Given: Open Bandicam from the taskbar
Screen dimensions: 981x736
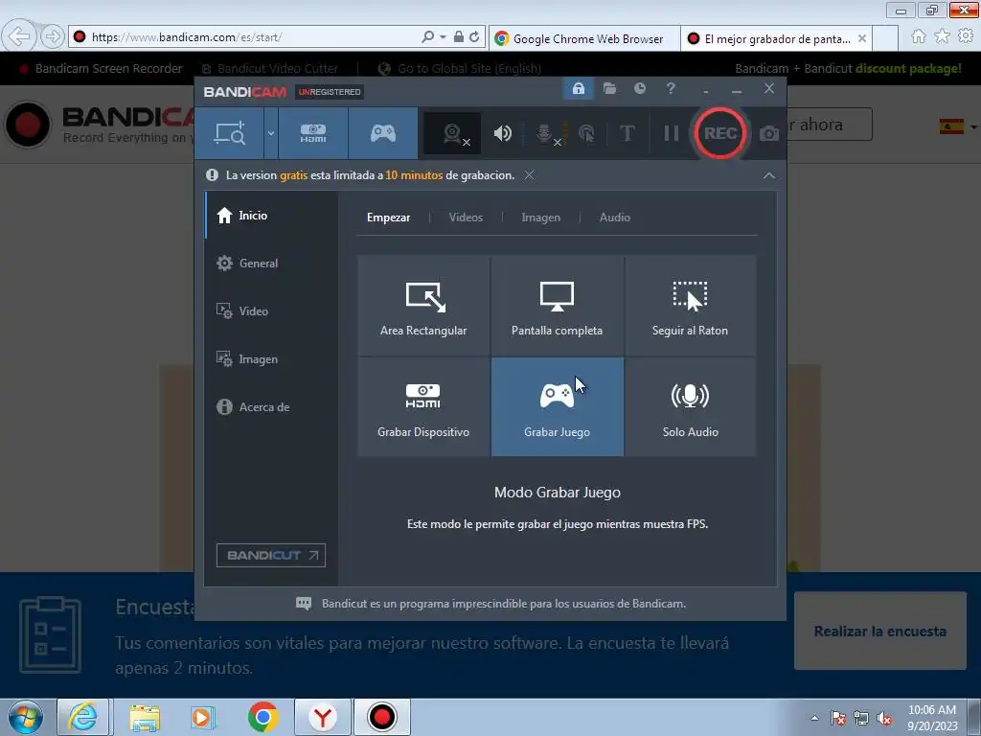Looking at the screenshot, I should [381, 717].
